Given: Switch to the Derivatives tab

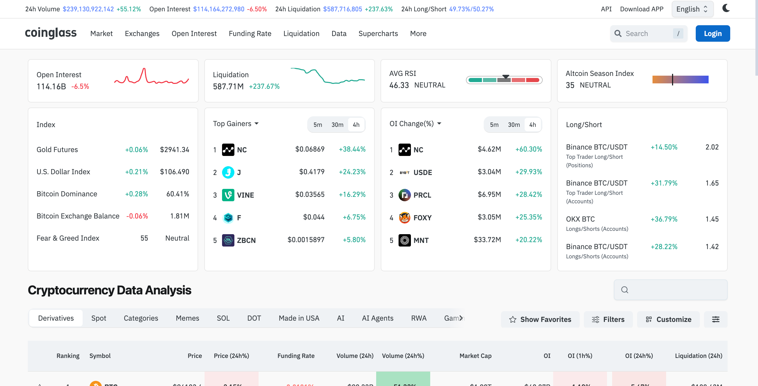Looking at the screenshot, I should click(x=56, y=318).
